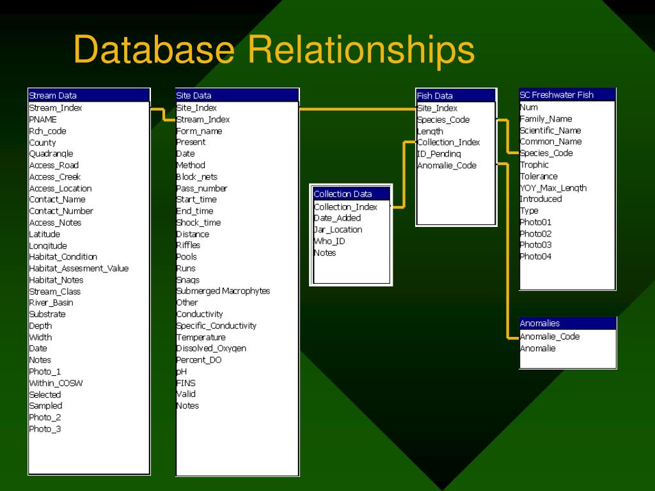Screen dimensions: 655x491
Task: Select Notes field in Site Data table
Action: click(187, 405)
